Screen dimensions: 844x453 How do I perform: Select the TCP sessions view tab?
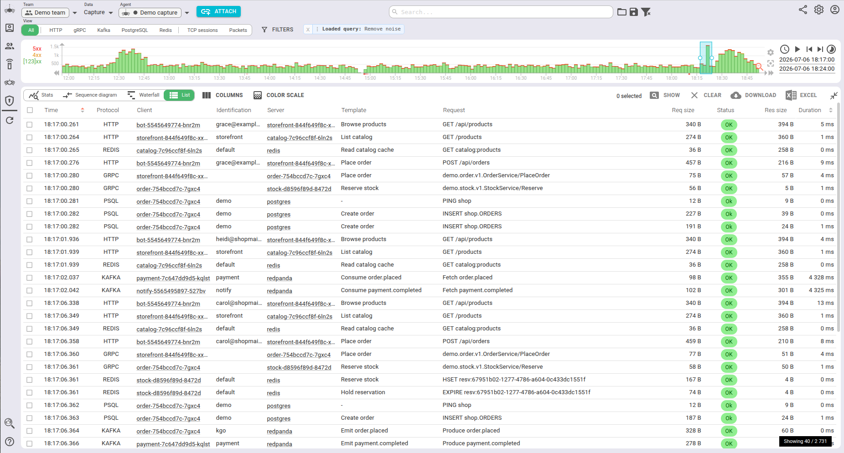coord(202,30)
